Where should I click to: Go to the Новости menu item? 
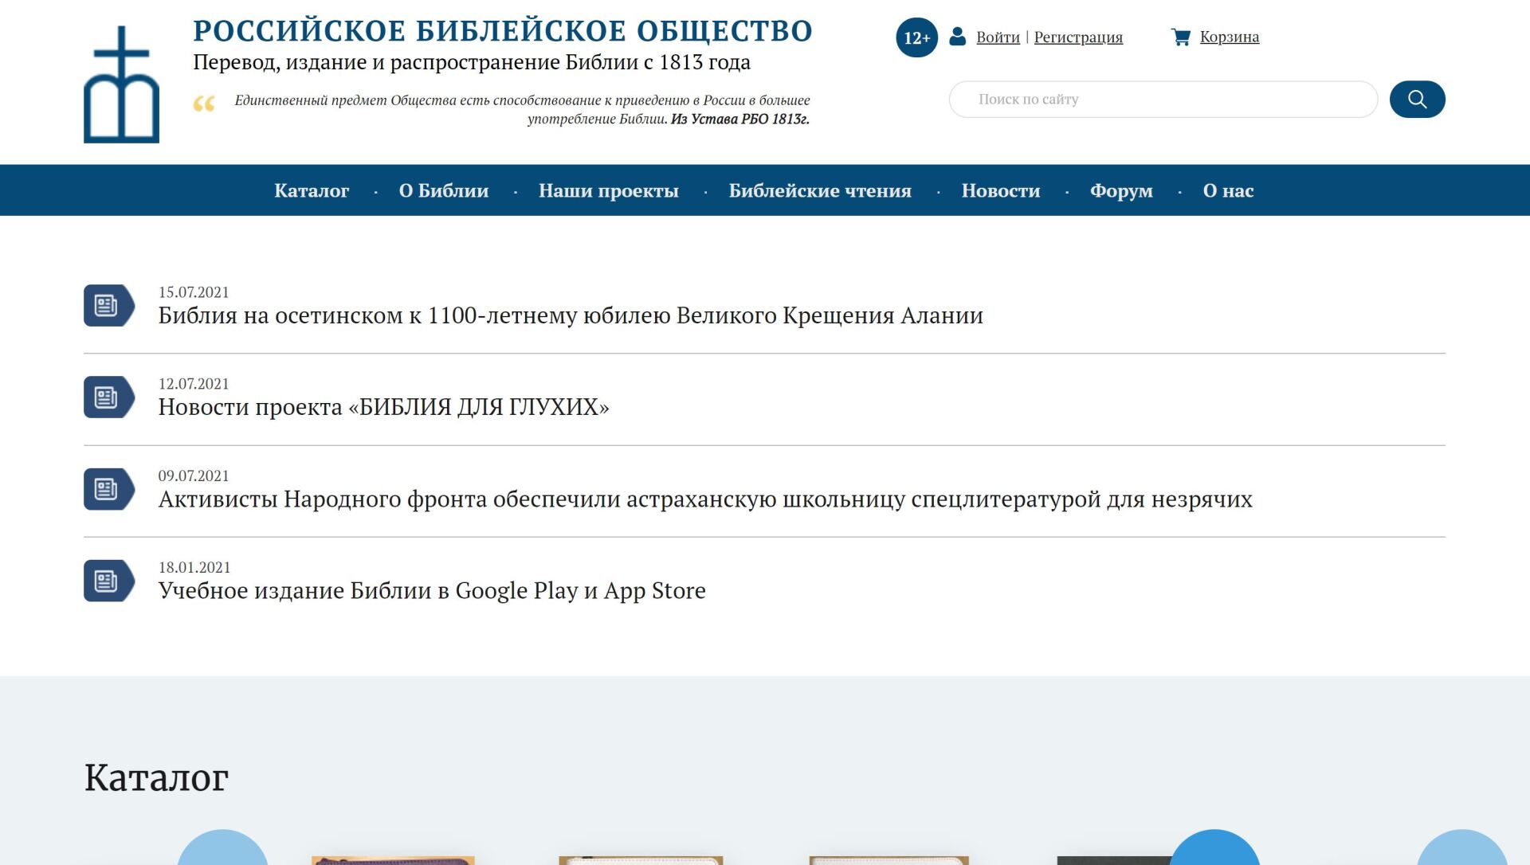pos(1001,190)
